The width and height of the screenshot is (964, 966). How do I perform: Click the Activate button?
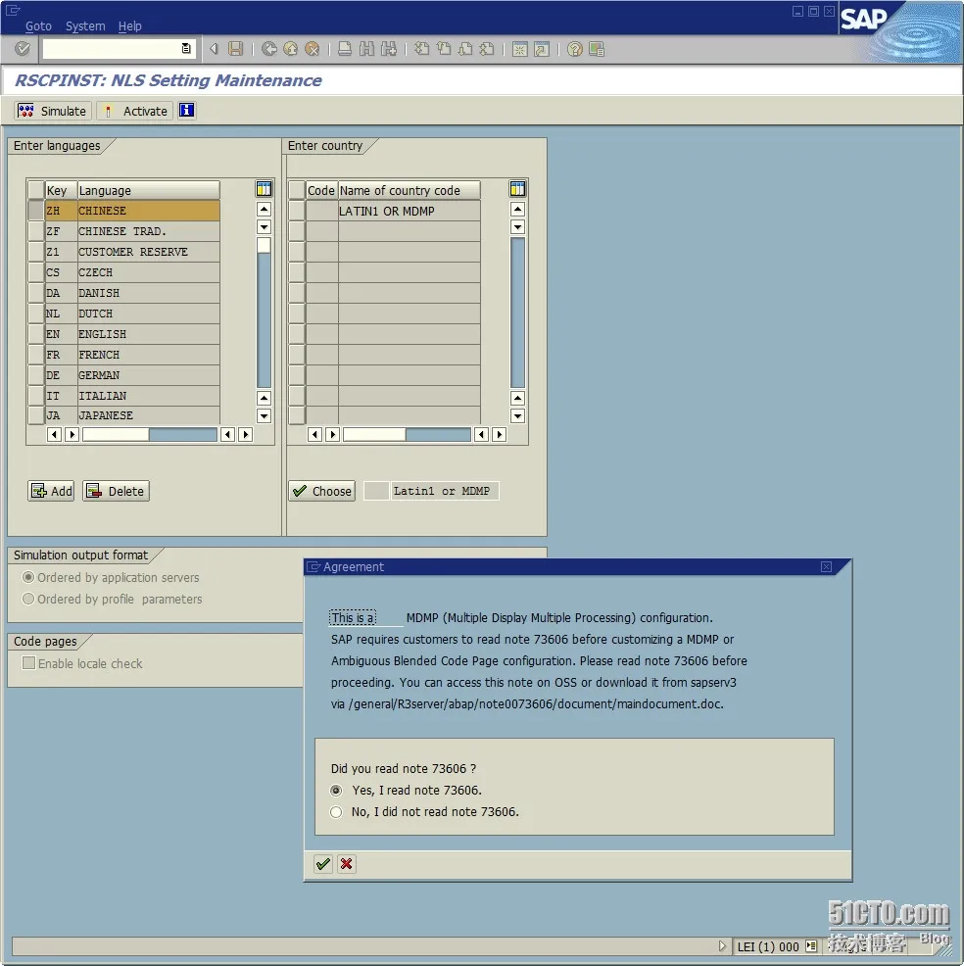134,111
